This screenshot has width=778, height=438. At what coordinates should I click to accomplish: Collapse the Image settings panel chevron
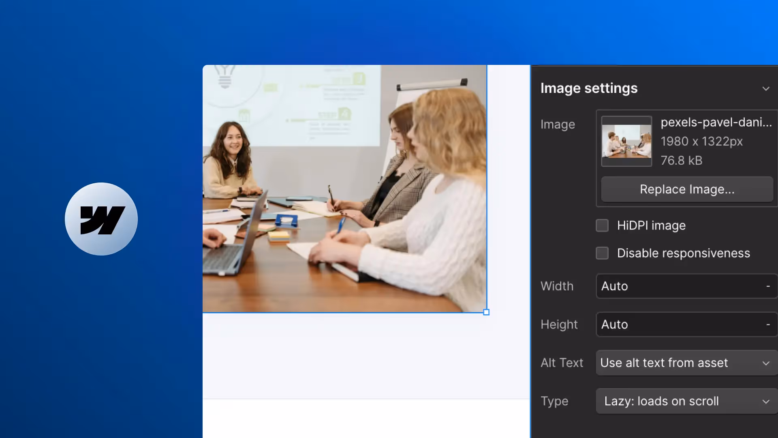coord(765,88)
